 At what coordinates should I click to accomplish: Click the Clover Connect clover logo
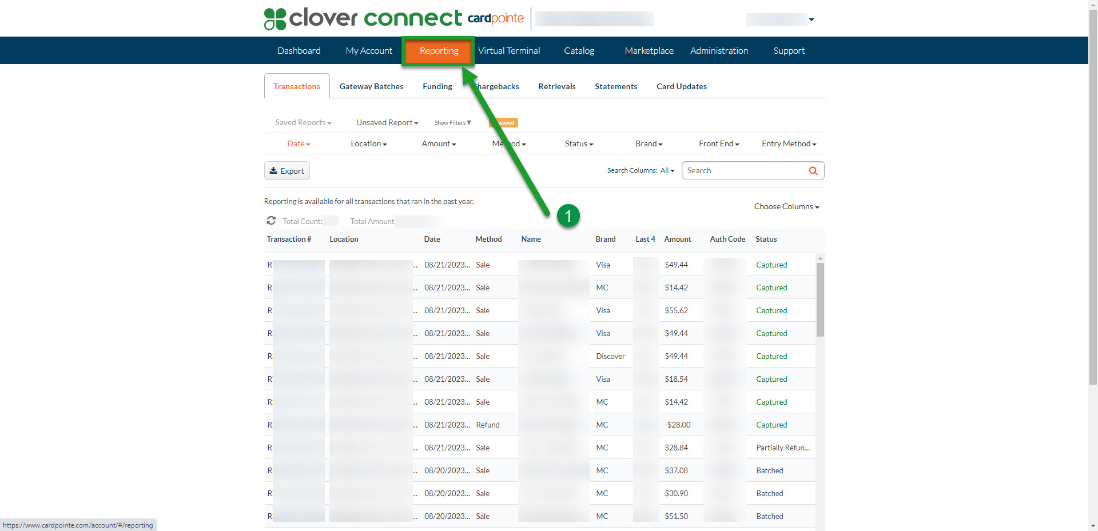coord(275,19)
